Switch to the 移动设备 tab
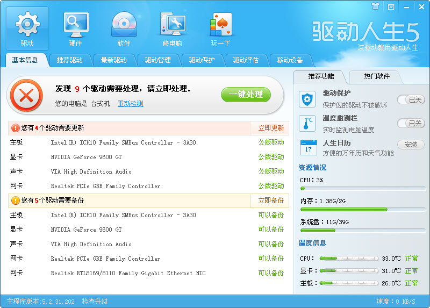 point(290,60)
